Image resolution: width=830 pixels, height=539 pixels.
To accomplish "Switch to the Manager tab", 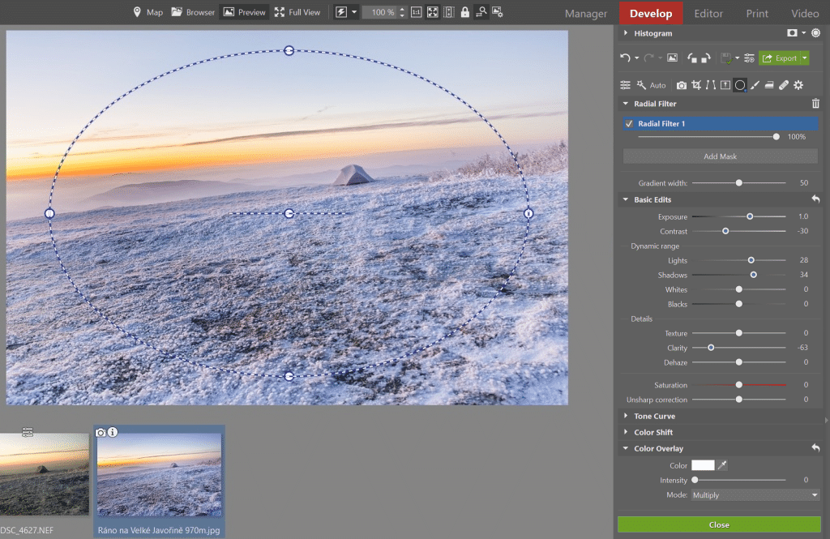I will pos(586,13).
